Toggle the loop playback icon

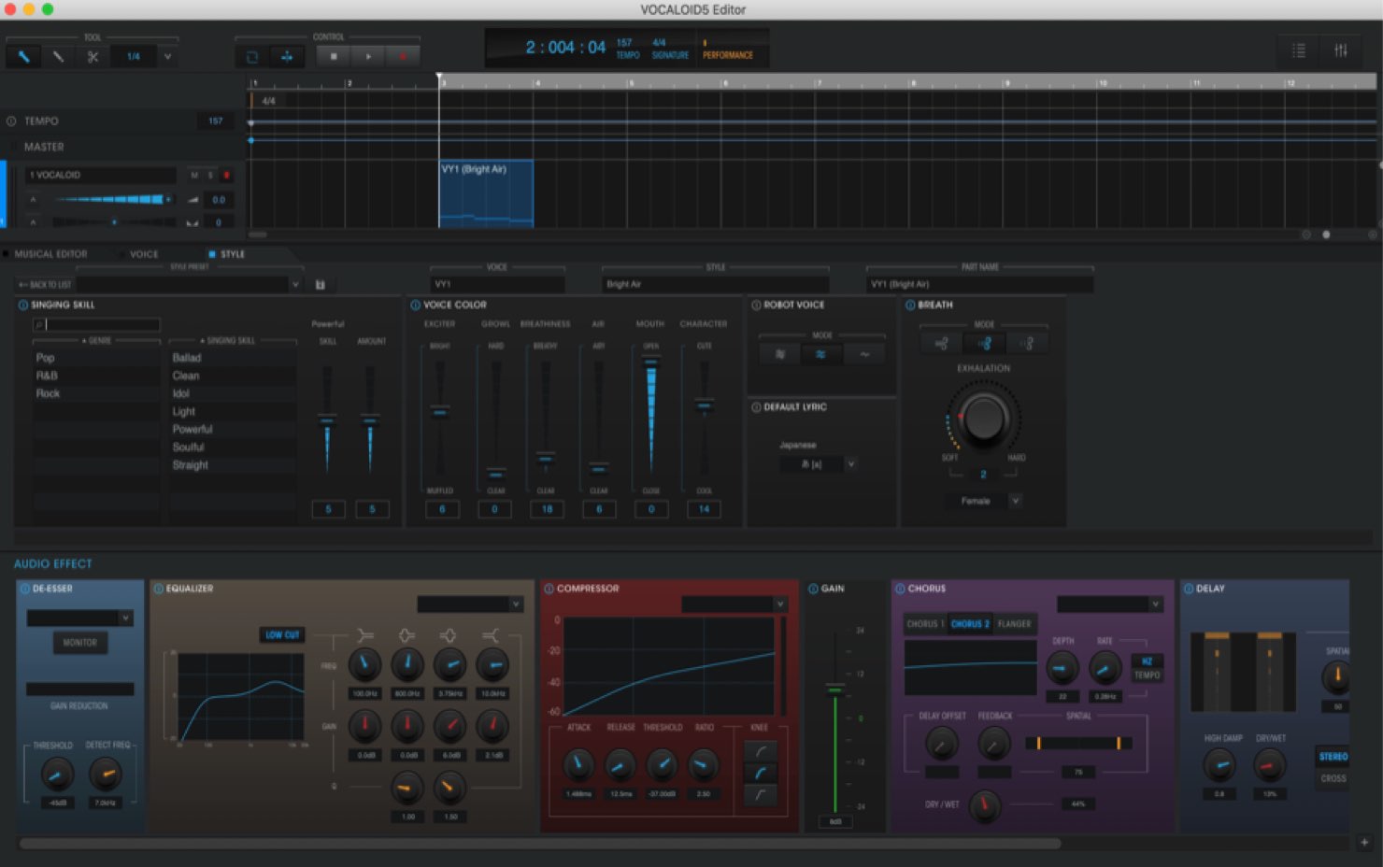[x=251, y=57]
